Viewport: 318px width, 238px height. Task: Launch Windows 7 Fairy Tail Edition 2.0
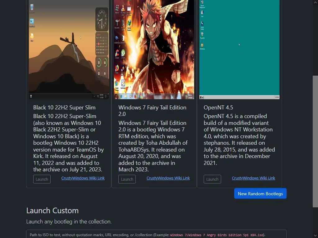[x=127, y=179]
